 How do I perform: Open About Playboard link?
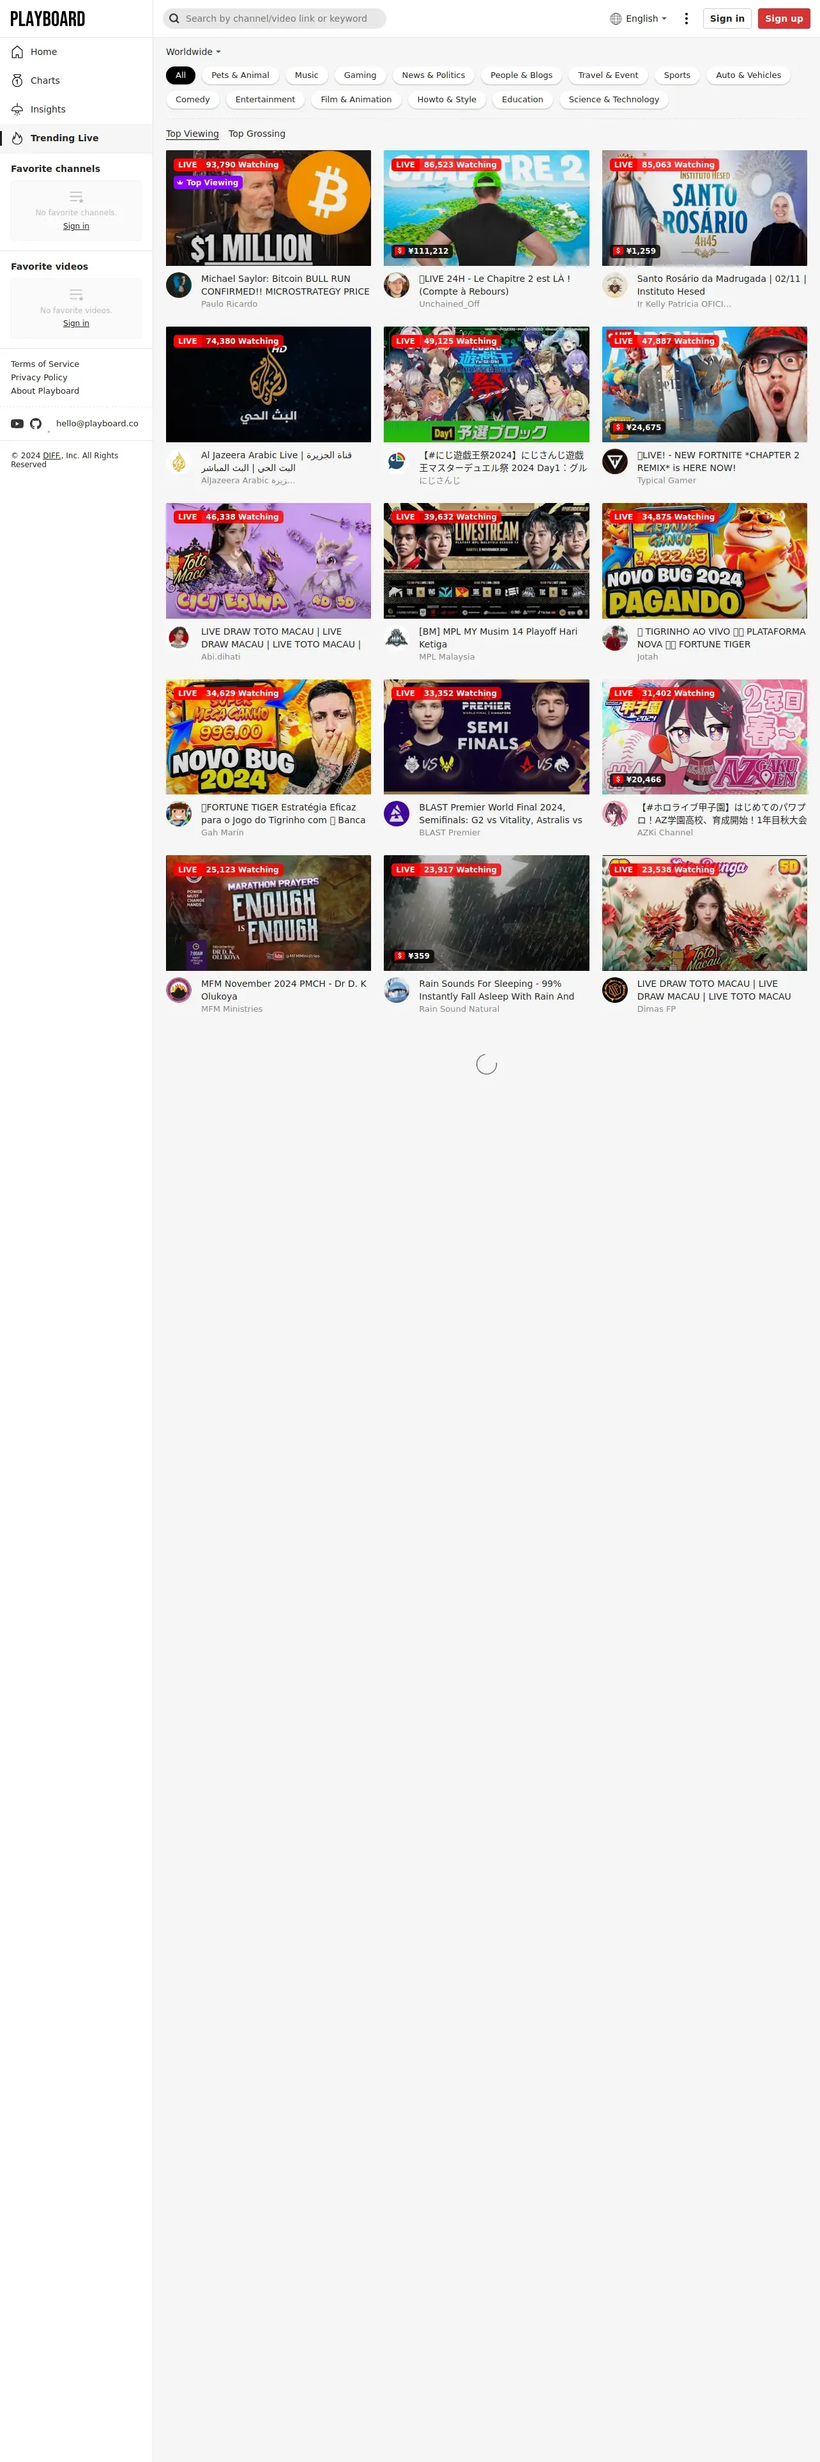pos(45,391)
